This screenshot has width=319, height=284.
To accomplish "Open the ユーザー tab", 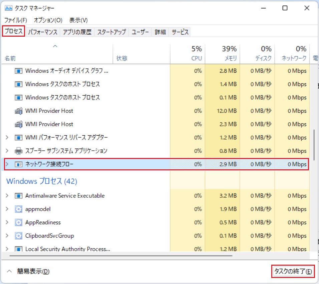I will [x=140, y=32].
